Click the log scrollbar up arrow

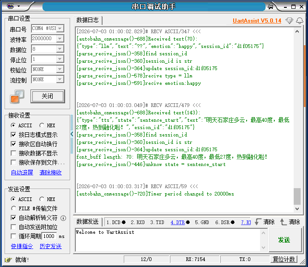297,31
